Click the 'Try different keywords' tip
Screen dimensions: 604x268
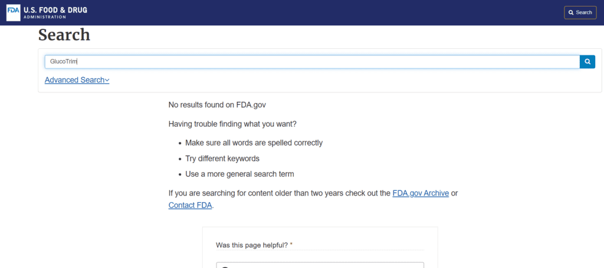coord(222,158)
